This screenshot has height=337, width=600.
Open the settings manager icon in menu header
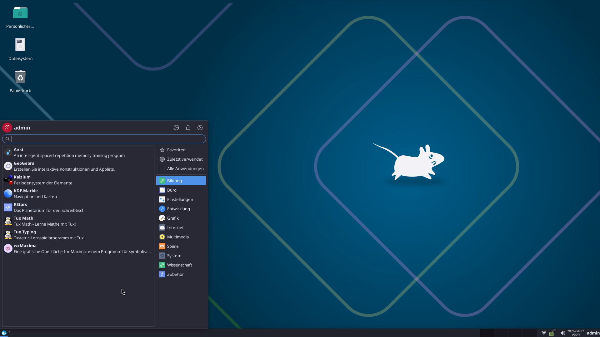(176, 128)
